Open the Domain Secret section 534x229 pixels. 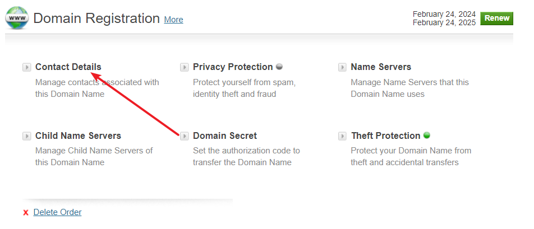(x=225, y=135)
